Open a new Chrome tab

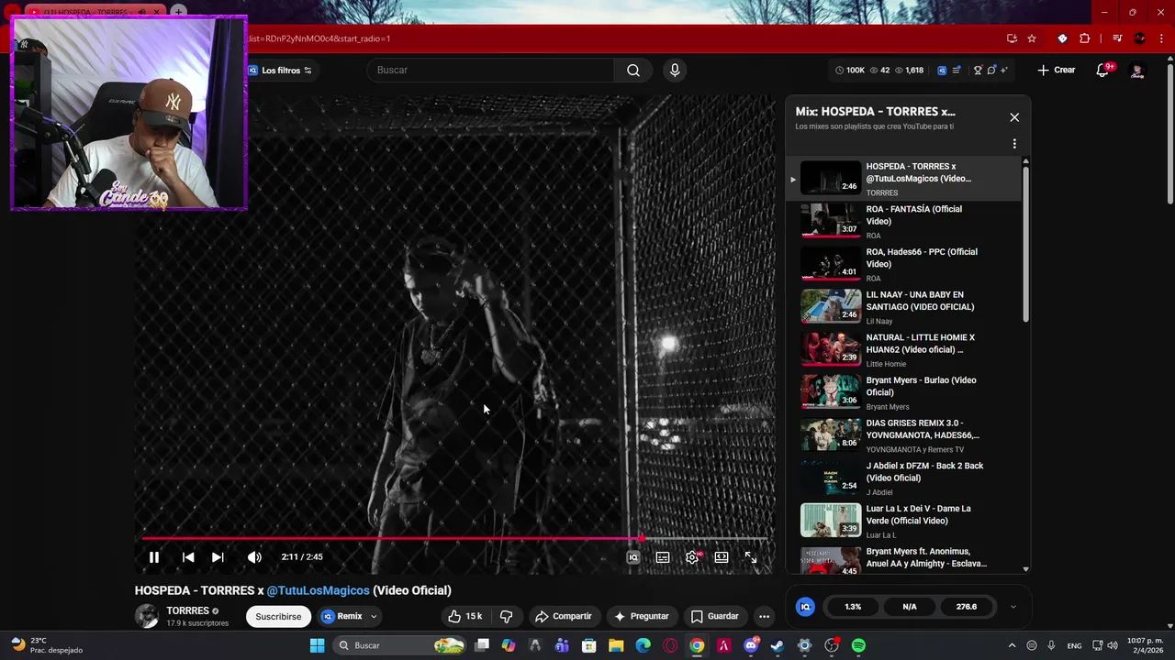(178, 12)
